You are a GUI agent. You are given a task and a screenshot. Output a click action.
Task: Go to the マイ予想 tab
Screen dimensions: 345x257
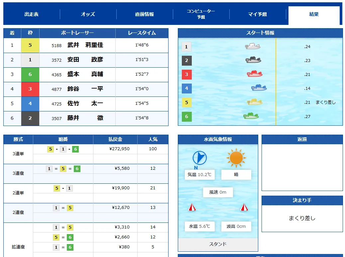coord(258,14)
